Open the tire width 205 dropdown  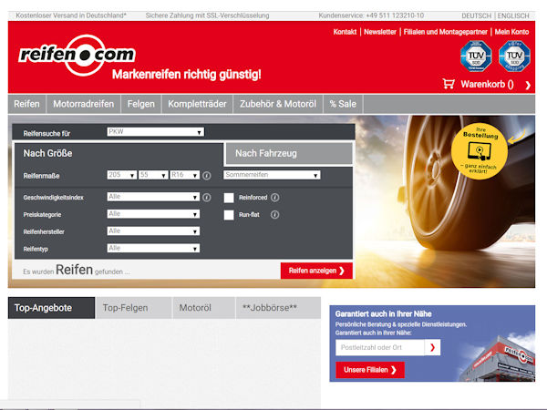point(122,175)
